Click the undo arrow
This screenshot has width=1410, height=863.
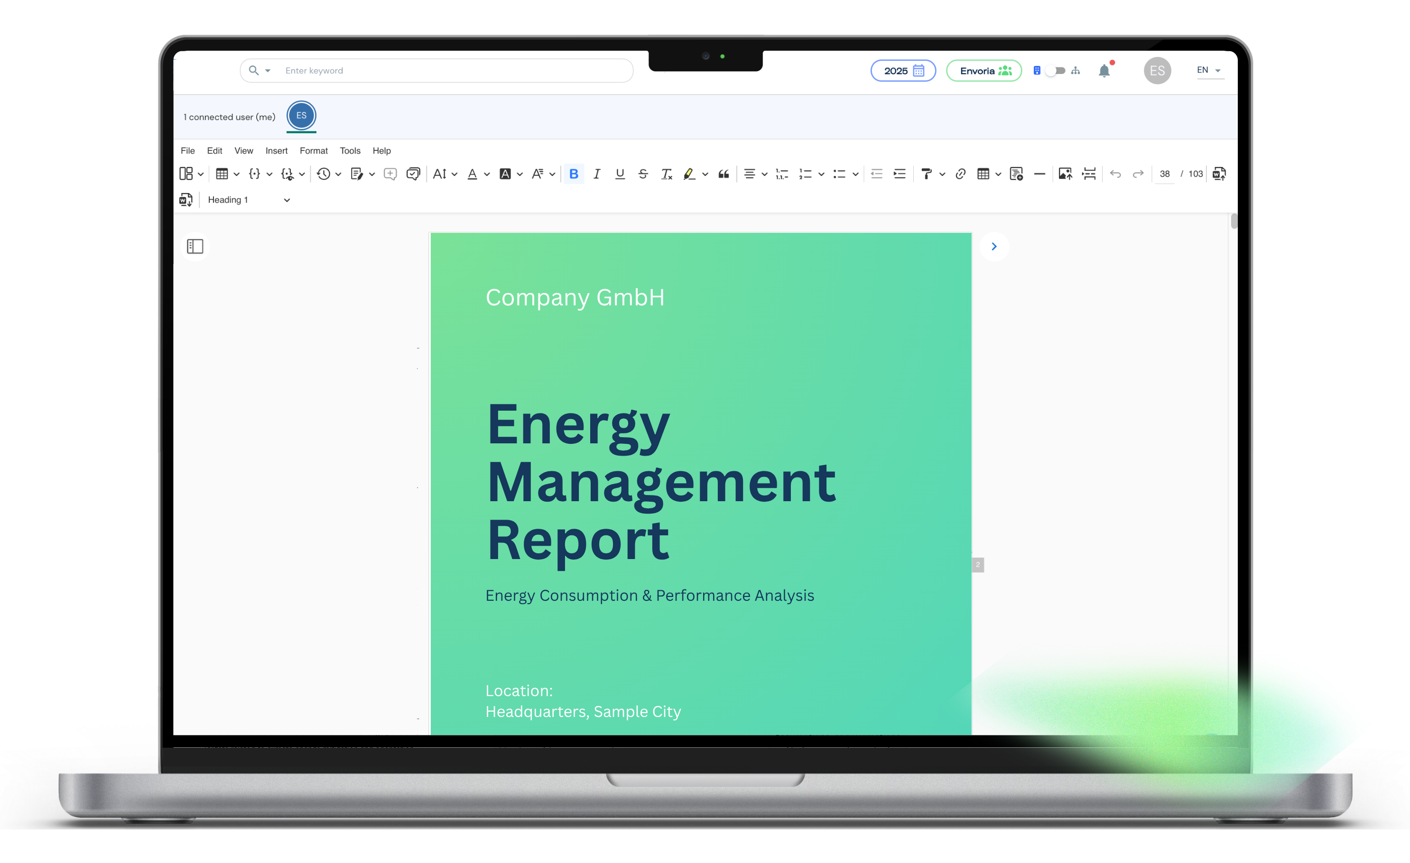click(1115, 174)
